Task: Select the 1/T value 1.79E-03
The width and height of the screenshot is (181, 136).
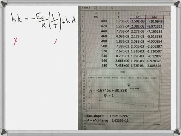Action: (x=137, y=61)
